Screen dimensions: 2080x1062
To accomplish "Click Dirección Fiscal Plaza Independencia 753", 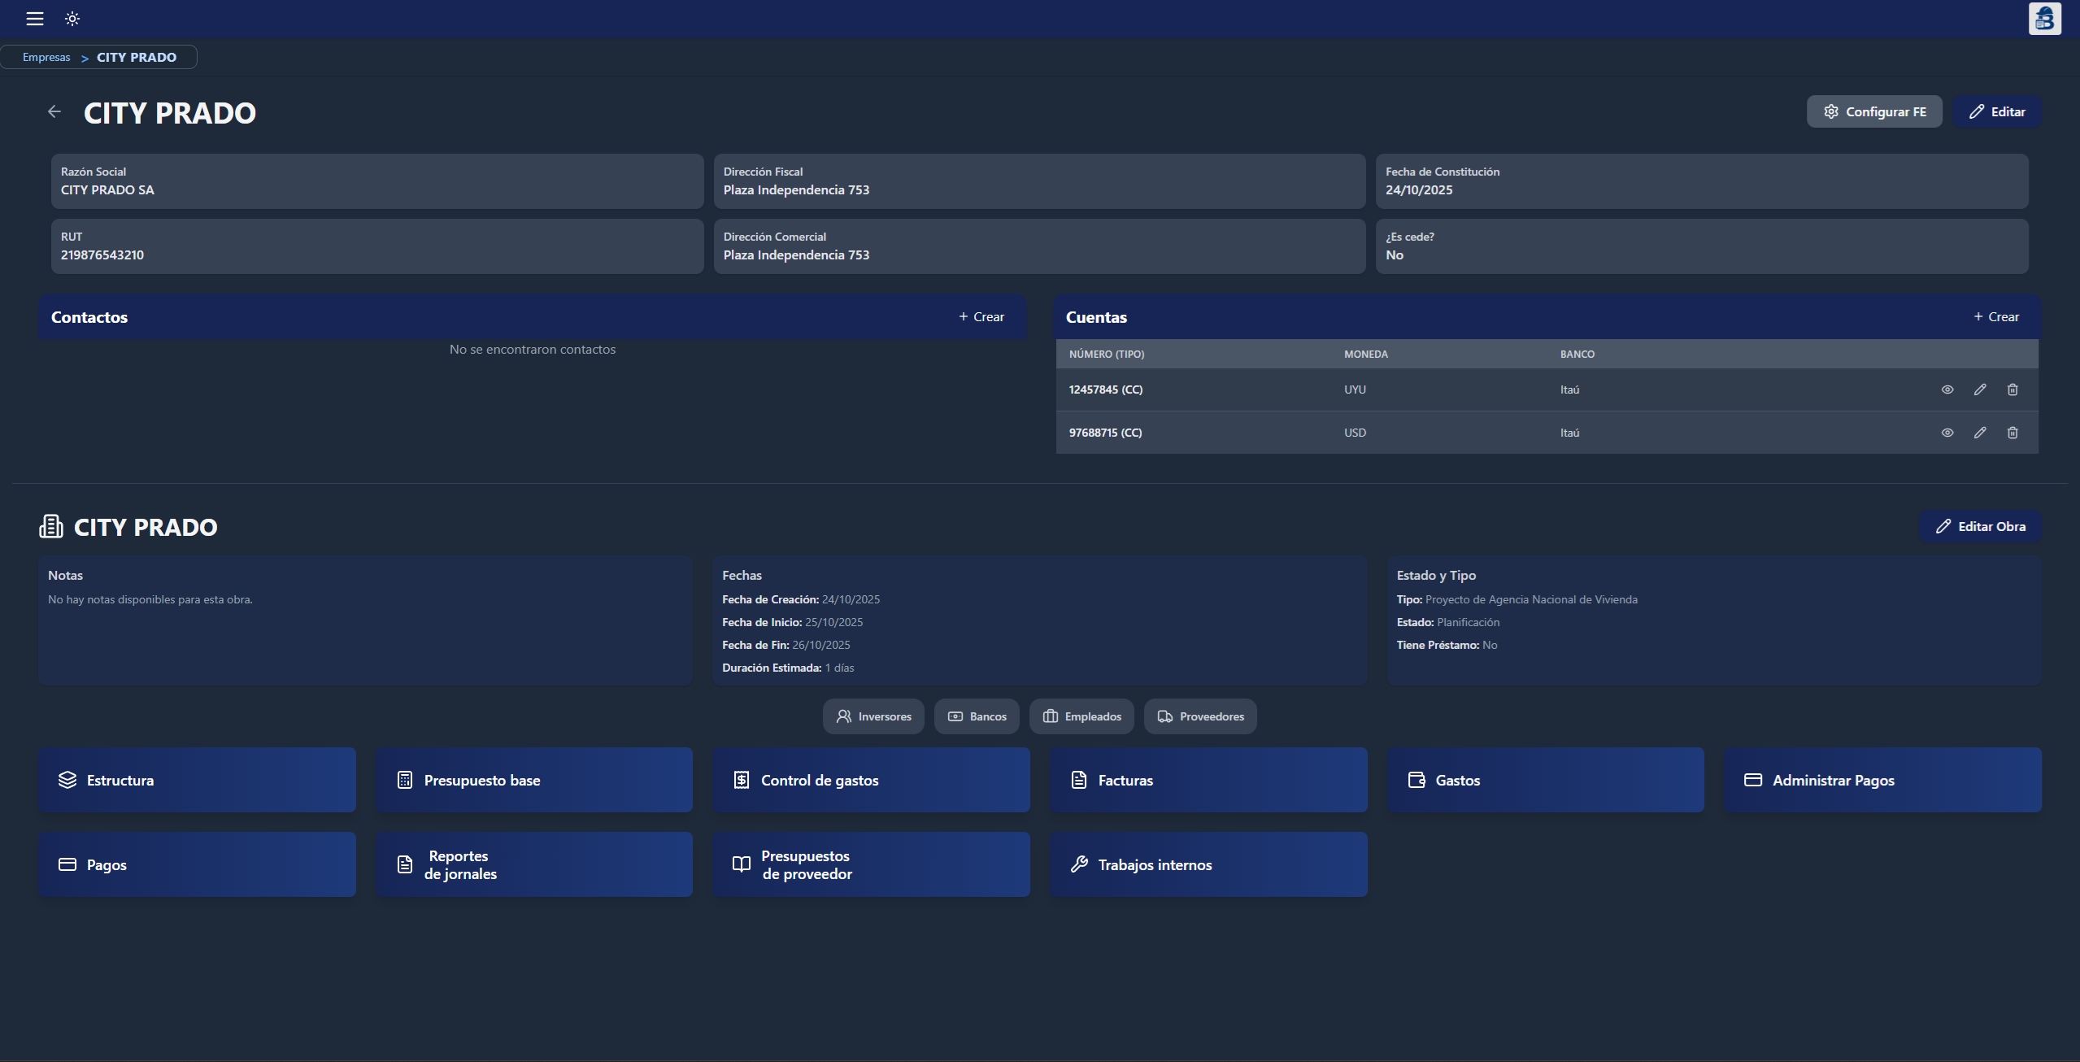I will pyautogui.click(x=796, y=189).
